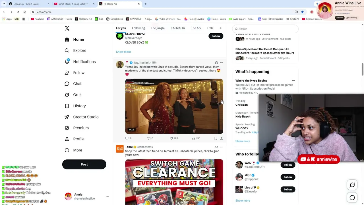Switch to What Makes A Song Catchy tab

(x=74, y=4)
